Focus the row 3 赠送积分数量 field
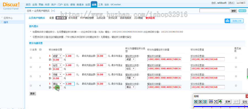The image size is (248, 109). coord(164,78)
